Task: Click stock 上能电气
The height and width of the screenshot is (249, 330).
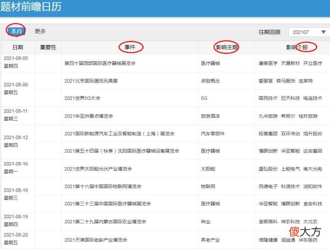Action: [x=290, y=169]
